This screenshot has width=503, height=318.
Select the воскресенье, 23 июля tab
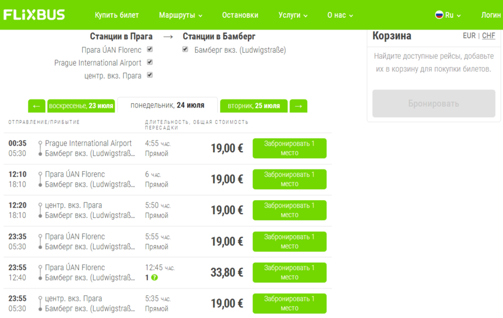point(81,106)
